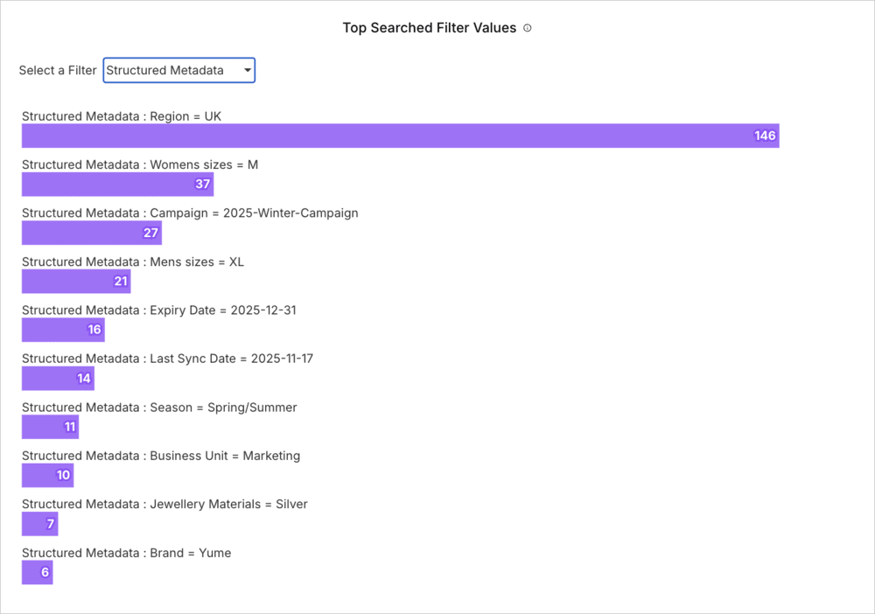875x614 pixels.
Task: Click the dropdown arrow on Structured Metadata selector
Action: (248, 70)
